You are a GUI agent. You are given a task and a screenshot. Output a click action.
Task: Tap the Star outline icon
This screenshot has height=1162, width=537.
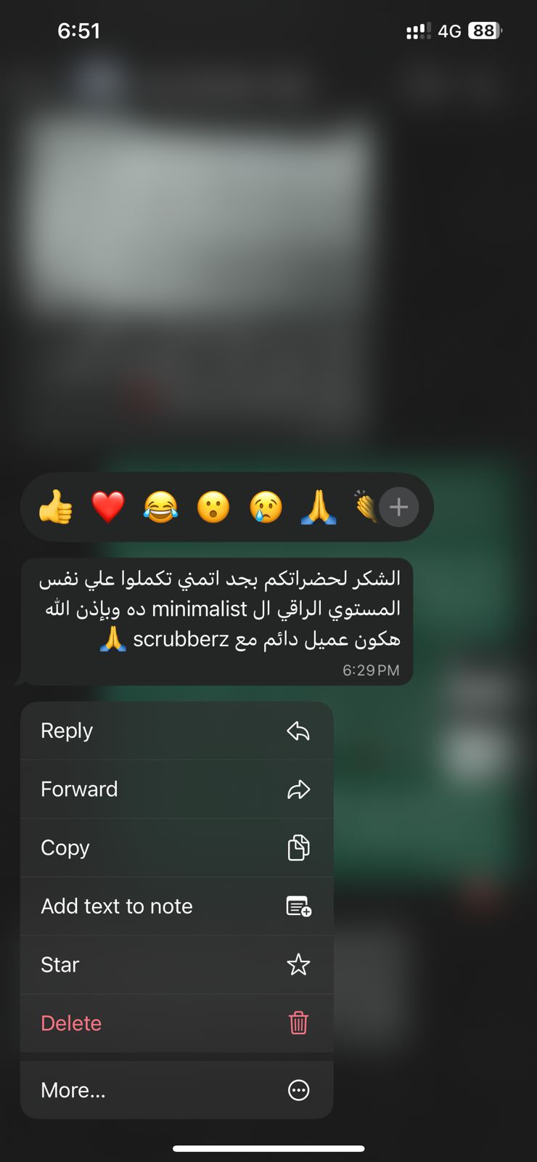tap(298, 964)
